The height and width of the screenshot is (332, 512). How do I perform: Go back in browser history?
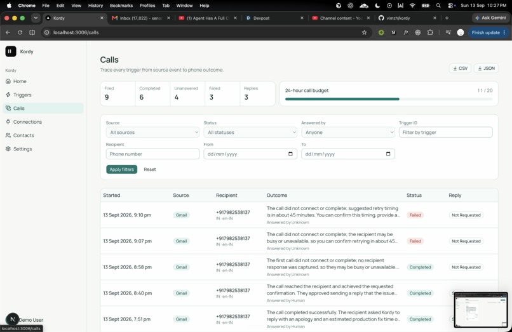coord(8,32)
